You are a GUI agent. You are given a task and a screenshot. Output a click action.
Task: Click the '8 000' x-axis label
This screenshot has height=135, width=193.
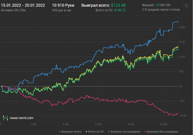pyautogui.click(x=131, y=124)
